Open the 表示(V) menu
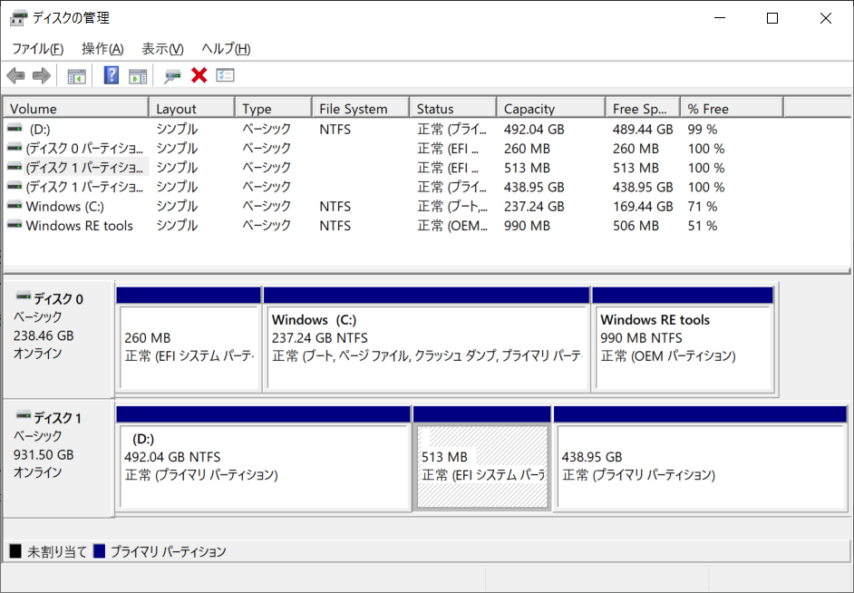The width and height of the screenshot is (854, 593). [x=162, y=49]
